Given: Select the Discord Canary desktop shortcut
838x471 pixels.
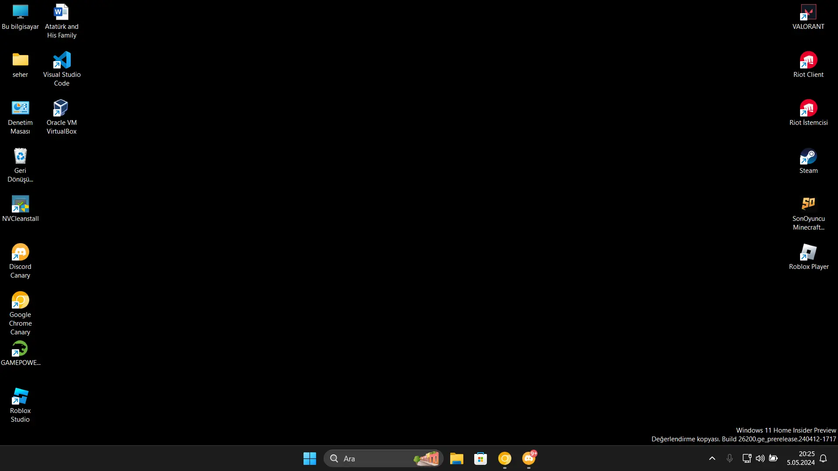Looking at the screenshot, I should [x=20, y=261].
